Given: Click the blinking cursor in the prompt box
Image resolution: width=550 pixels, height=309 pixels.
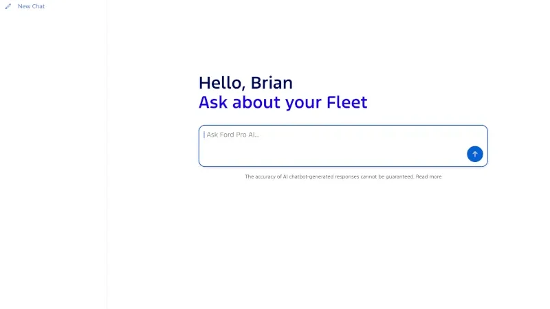Looking at the screenshot, I should coord(204,135).
